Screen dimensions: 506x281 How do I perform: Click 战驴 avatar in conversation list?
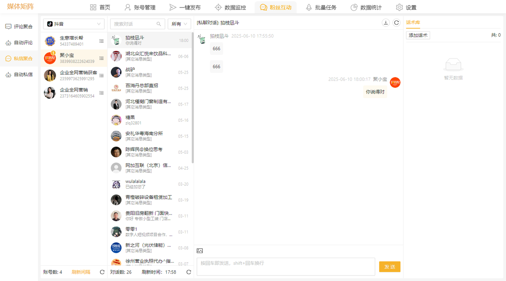tap(116, 72)
